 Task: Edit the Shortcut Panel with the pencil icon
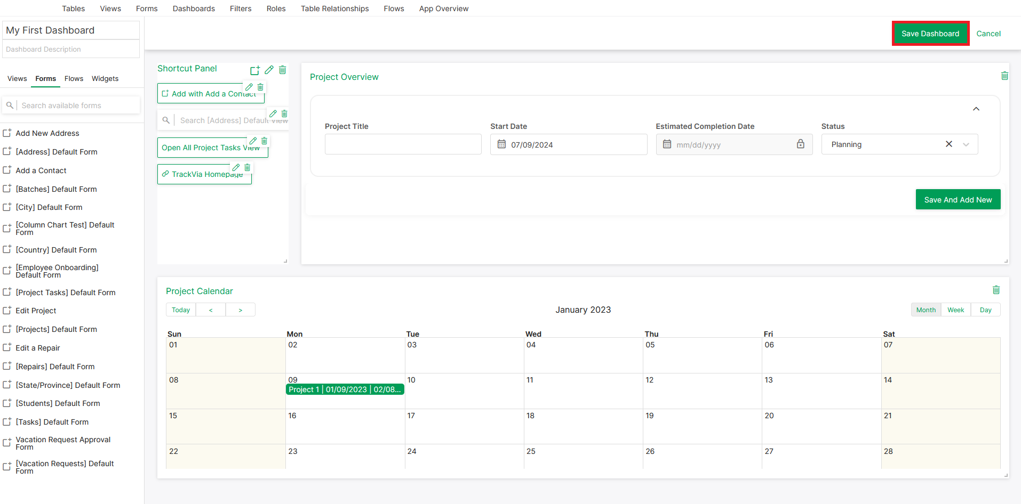(x=269, y=70)
